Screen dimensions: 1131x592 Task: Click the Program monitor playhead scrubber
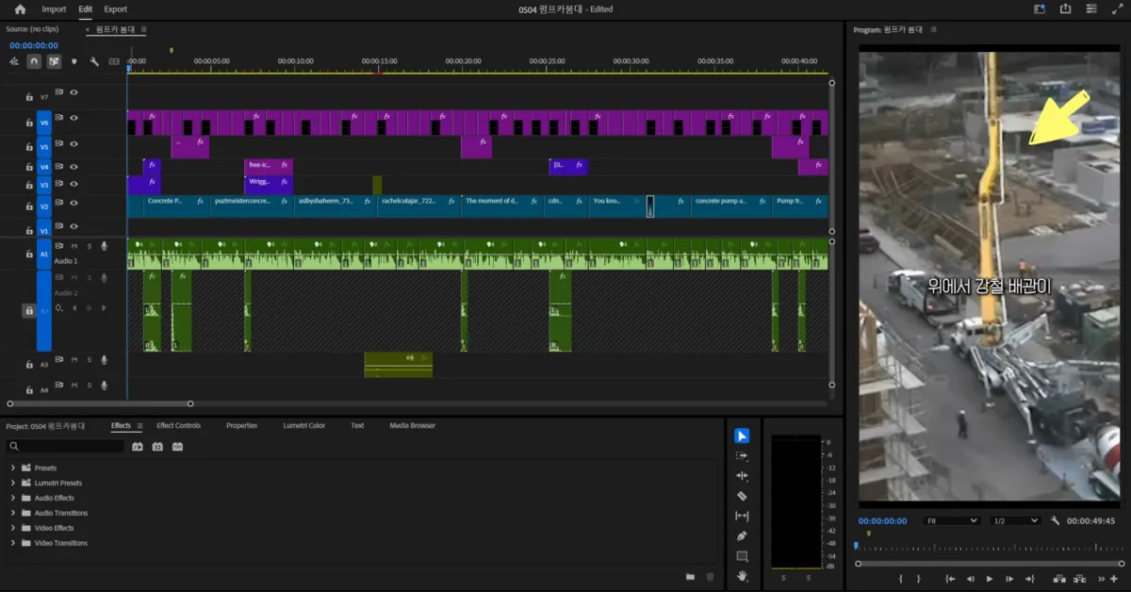857,545
